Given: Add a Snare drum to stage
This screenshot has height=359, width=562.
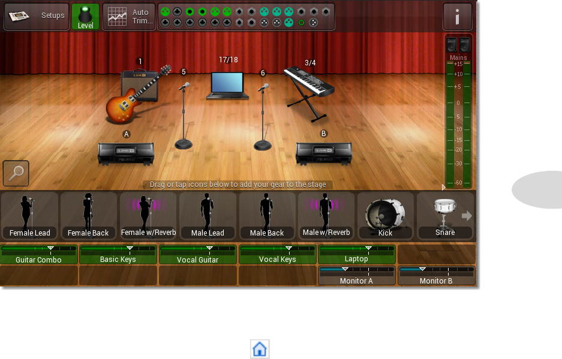Looking at the screenshot, I should pos(445,216).
